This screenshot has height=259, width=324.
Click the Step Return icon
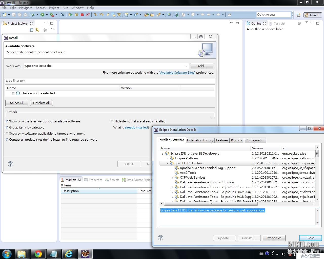(107, 15)
